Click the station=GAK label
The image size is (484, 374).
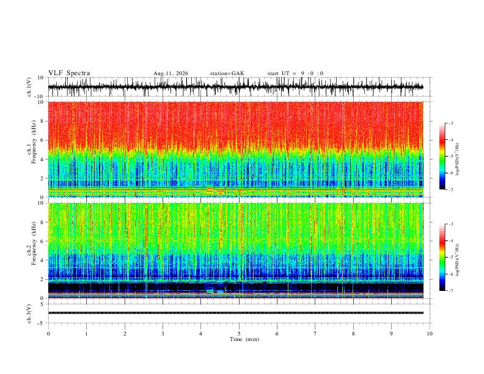click(x=227, y=73)
